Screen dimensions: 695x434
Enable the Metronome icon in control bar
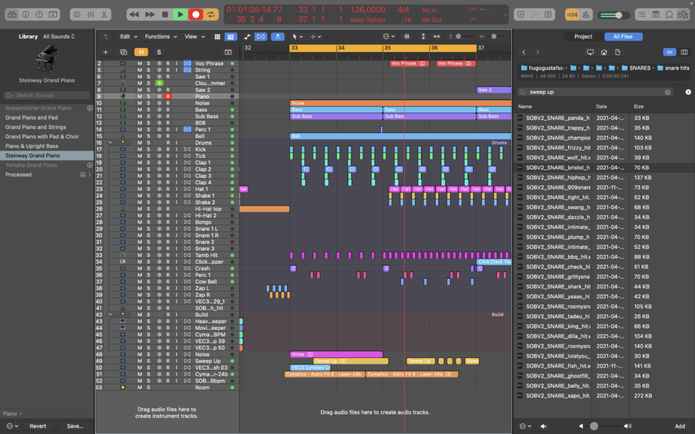[x=586, y=15]
